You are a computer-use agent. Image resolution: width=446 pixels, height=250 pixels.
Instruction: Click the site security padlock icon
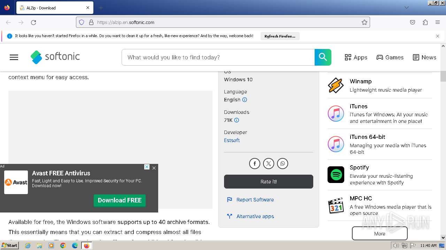(x=91, y=22)
